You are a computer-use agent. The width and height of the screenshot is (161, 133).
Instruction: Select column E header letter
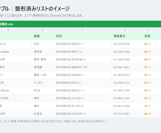pos(147,30)
